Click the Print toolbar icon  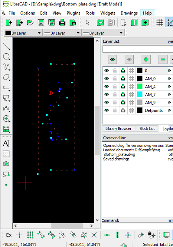tap(62, 22)
